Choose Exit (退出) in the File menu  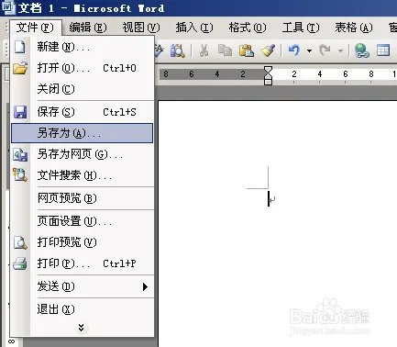click(82, 309)
